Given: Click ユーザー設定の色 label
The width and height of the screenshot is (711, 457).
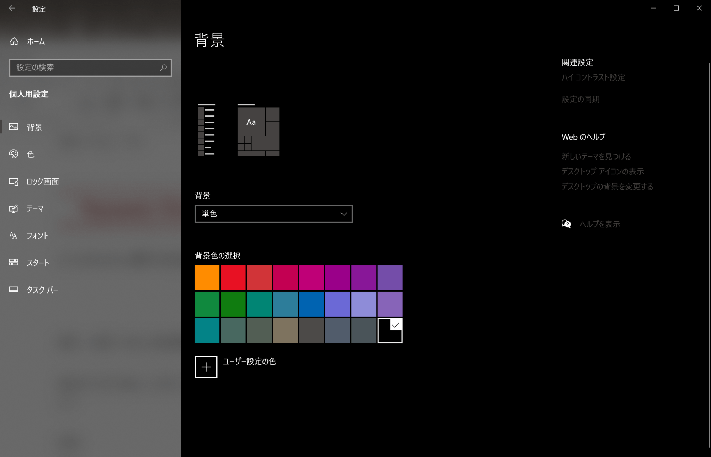Looking at the screenshot, I should pyautogui.click(x=249, y=361).
